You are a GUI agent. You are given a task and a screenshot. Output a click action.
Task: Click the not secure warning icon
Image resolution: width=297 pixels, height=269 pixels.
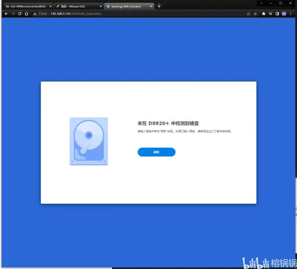point(35,14)
